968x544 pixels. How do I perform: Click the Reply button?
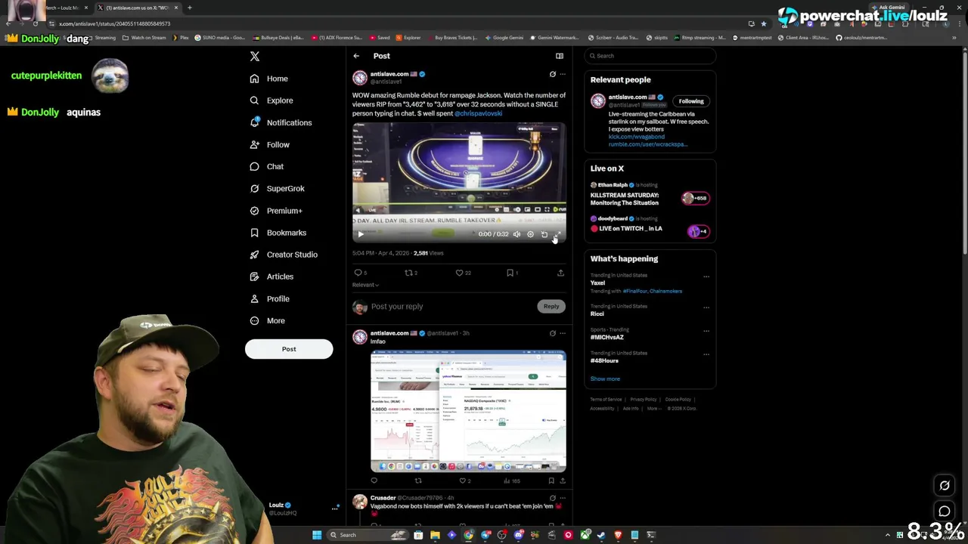tap(551, 306)
